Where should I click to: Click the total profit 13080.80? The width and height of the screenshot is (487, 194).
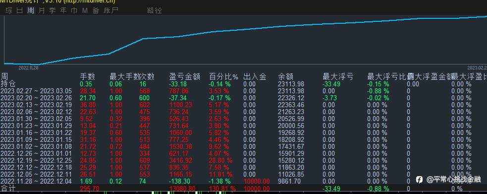pos(182,189)
